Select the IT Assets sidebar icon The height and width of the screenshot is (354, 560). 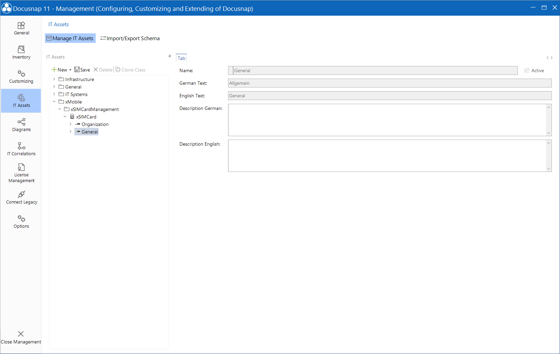21,100
